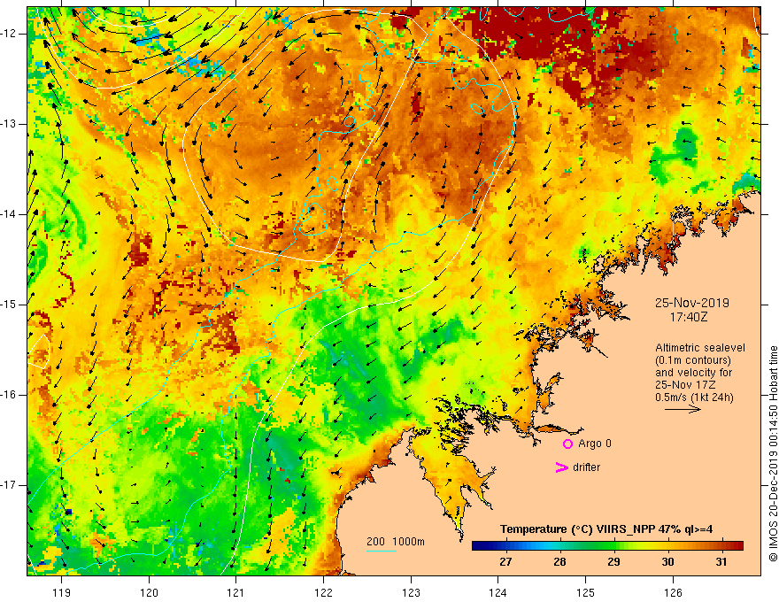Click the dark red end of the color bar
This screenshot has width=779, height=602.
pyautogui.click(x=739, y=546)
